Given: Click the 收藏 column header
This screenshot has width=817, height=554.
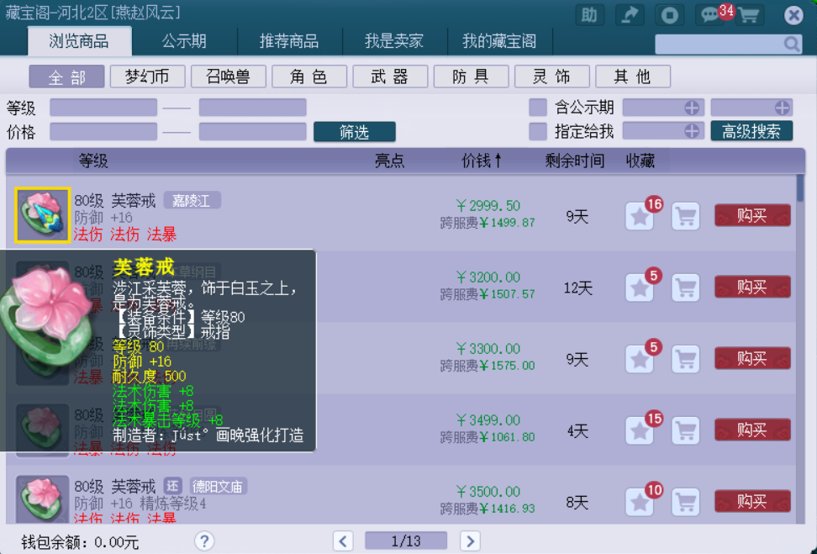Looking at the screenshot, I should [x=640, y=161].
